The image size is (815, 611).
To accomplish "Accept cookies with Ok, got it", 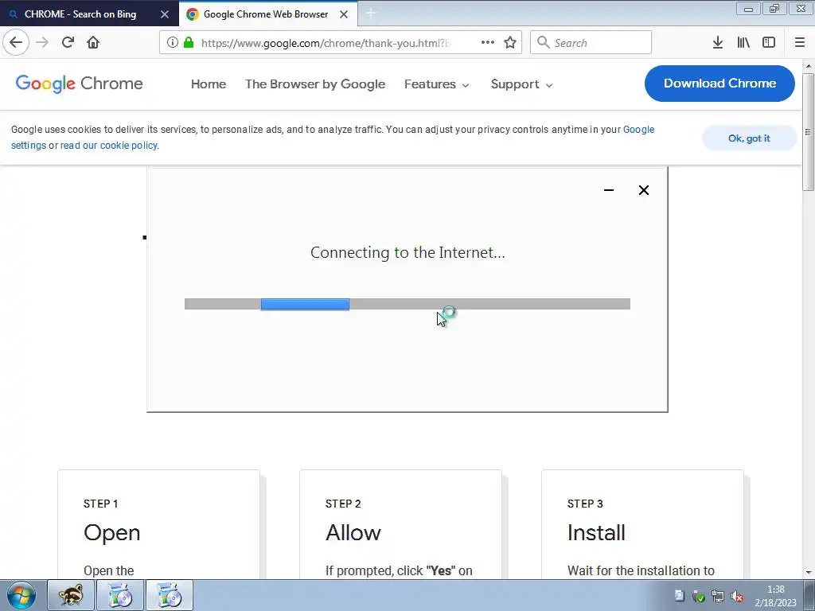I will coord(749,138).
